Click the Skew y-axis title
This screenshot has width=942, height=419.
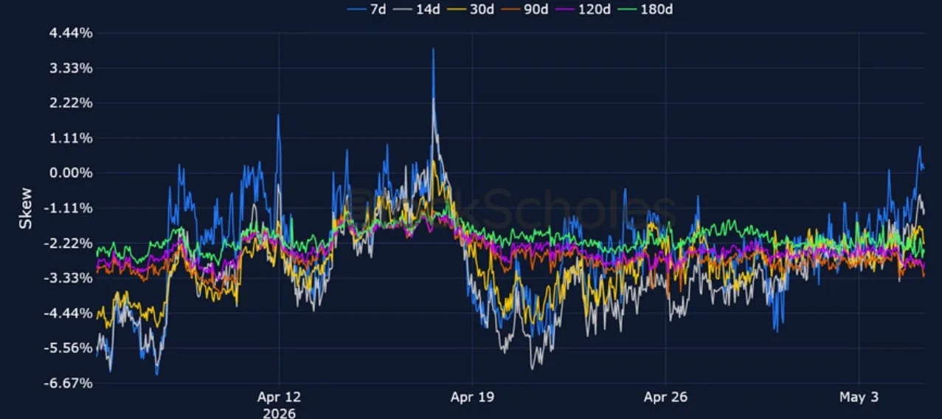tap(25, 207)
